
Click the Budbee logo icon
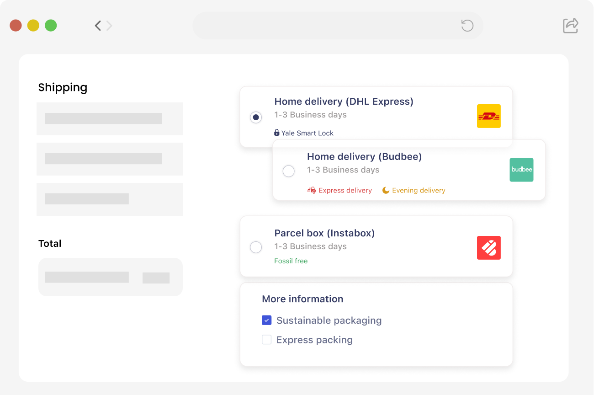coord(521,170)
